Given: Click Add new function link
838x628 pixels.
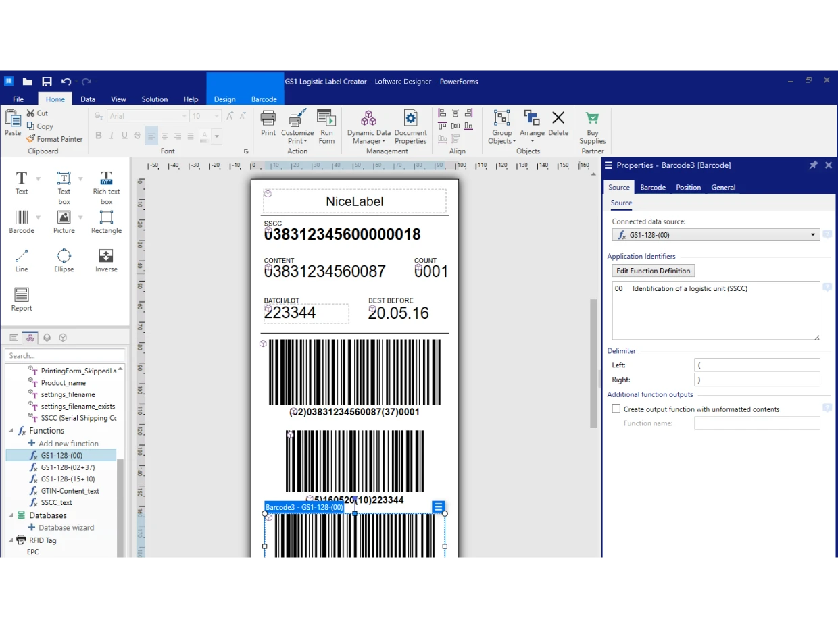Looking at the screenshot, I should click(68, 444).
